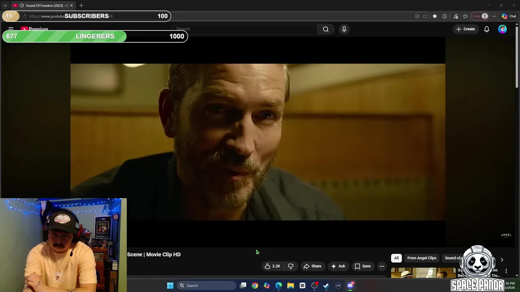Click the tag-shaped extension icon in toolbar

435,16
